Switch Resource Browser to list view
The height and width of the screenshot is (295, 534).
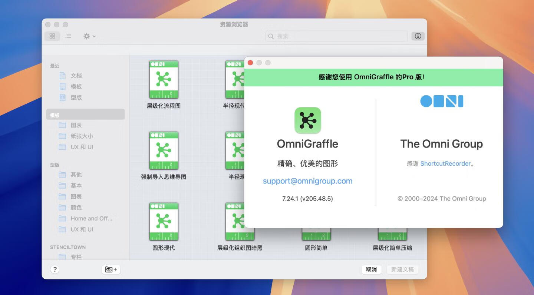point(68,36)
